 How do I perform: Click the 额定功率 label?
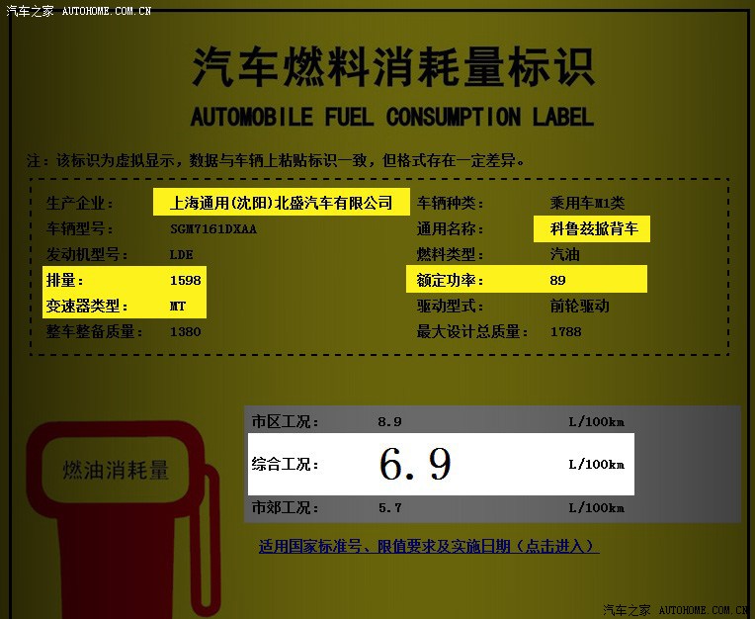point(450,280)
